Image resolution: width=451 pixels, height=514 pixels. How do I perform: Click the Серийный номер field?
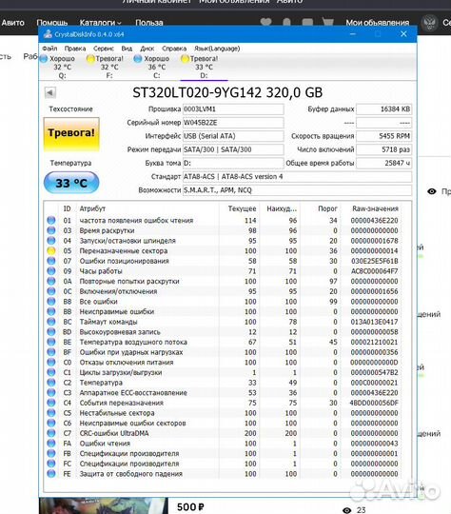click(233, 123)
